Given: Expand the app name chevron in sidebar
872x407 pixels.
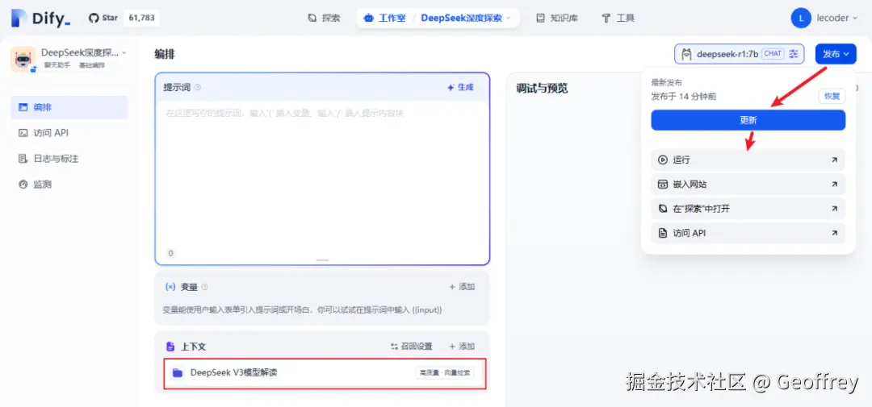Looking at the screenshot, I should coord(124,52).
